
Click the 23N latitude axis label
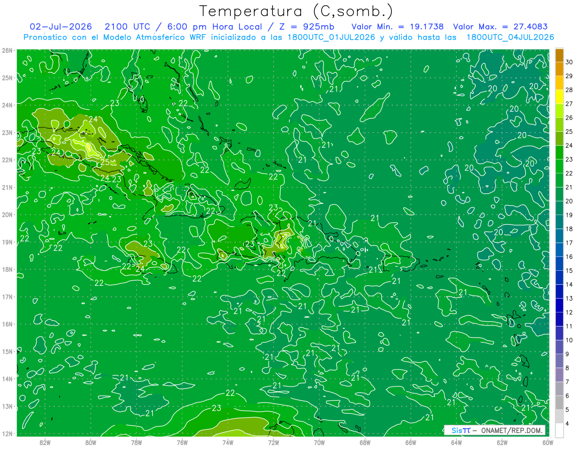point(7,132)
